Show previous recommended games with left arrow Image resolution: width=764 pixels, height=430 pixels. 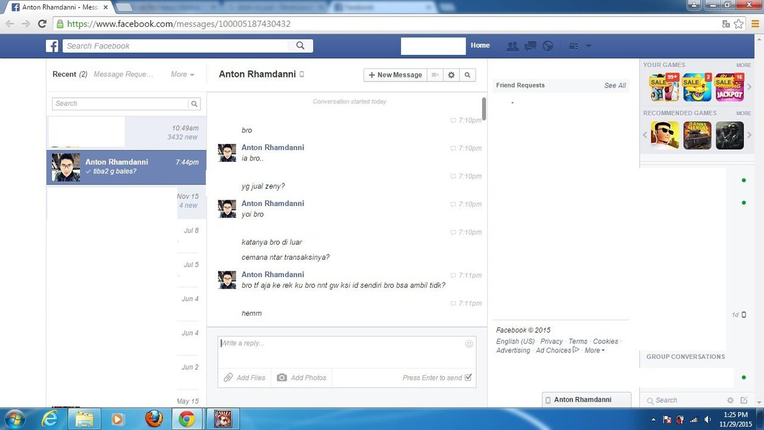(645, 135)
